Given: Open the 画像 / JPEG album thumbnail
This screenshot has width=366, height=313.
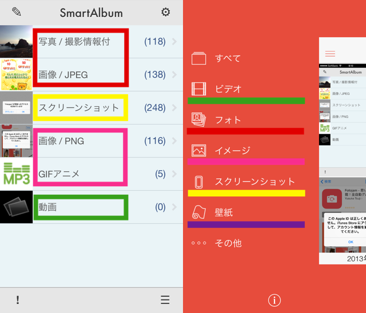Looking at the screenshot, I should pos(17,75).
